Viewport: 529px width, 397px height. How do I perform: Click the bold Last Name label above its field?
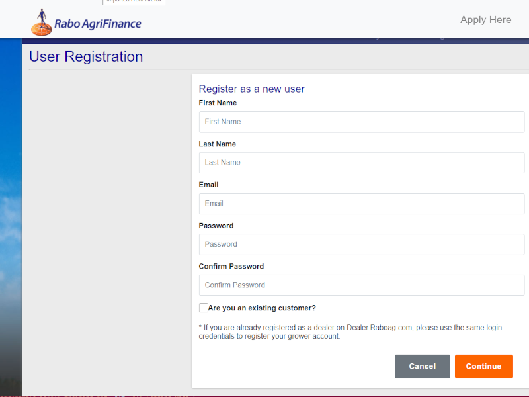[218, 144]
